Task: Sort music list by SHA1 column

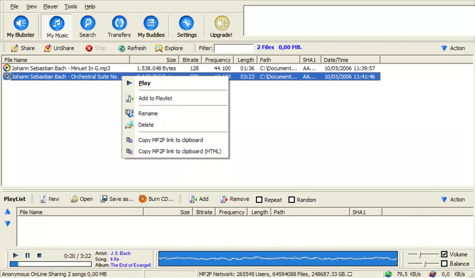Action: click(310, 60)
